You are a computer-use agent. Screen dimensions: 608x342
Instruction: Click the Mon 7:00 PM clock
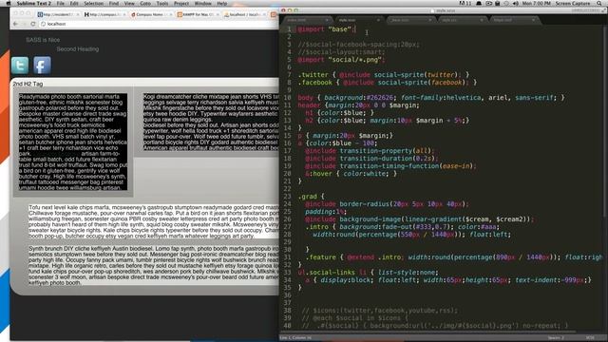(536, 3)
